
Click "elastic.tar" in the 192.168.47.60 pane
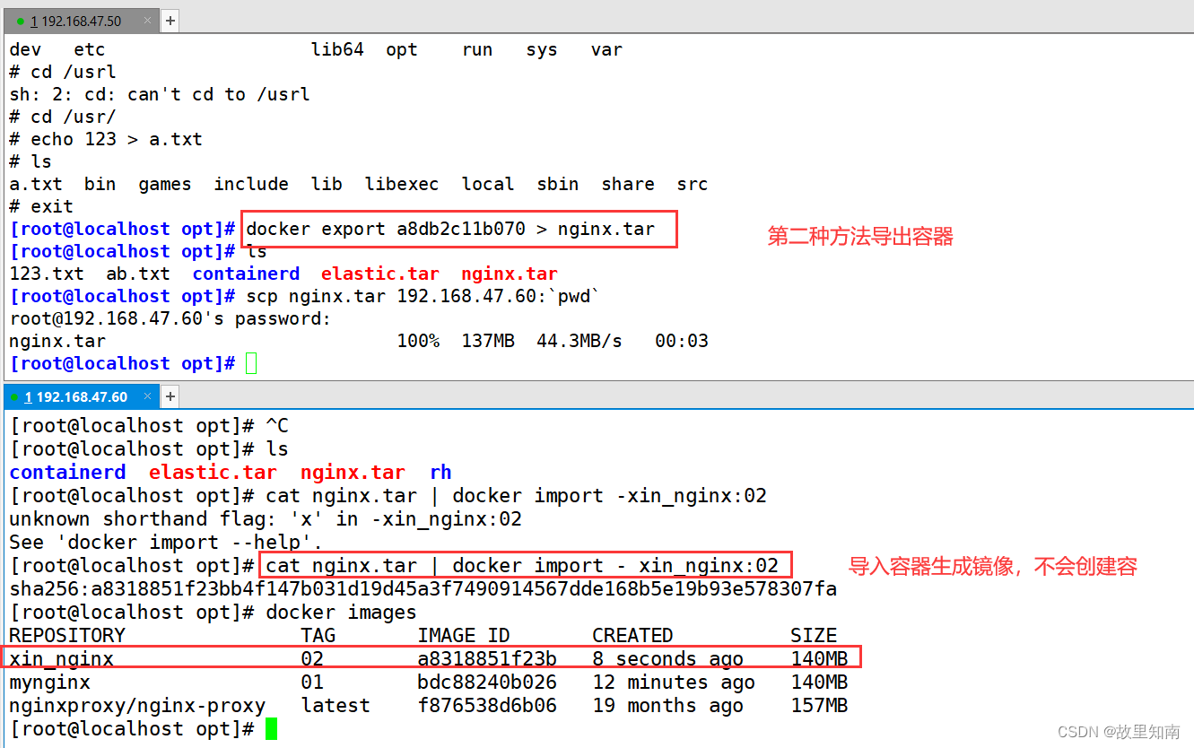click(213, 472)
